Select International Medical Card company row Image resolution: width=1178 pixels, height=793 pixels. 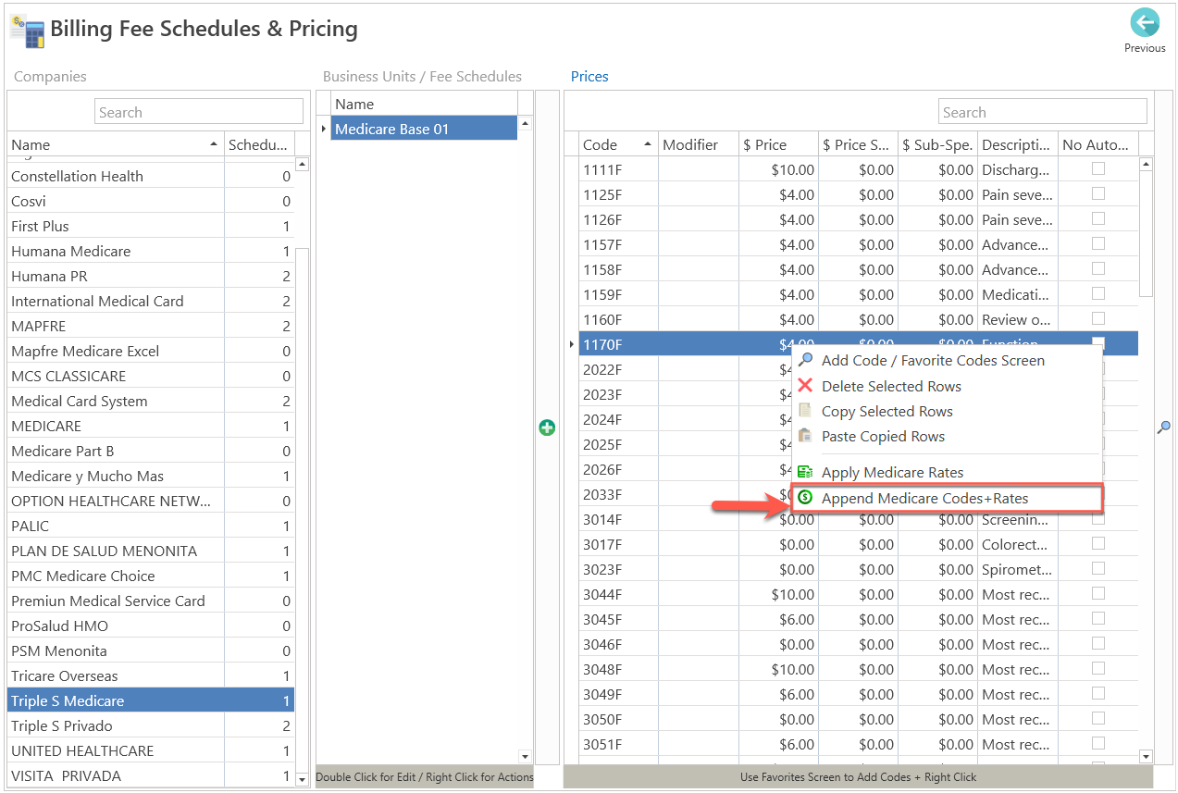click(151, 301)
